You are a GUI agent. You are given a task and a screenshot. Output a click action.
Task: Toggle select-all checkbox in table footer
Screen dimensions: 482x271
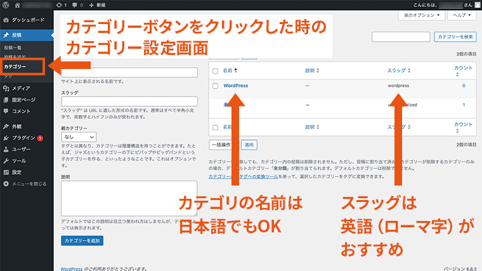[x=215, y=127]
